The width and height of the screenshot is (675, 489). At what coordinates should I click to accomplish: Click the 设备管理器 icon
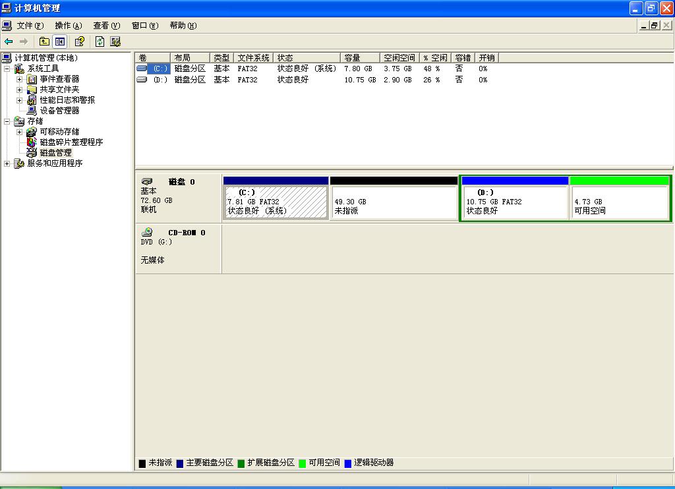32,111
